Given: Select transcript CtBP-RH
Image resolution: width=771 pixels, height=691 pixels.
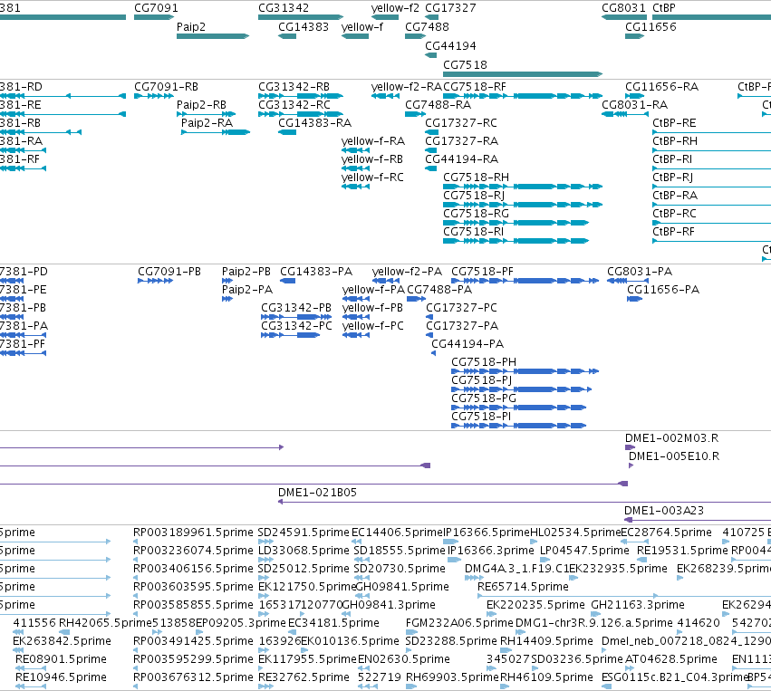Looking at the screenshot, I should point(711,150).
